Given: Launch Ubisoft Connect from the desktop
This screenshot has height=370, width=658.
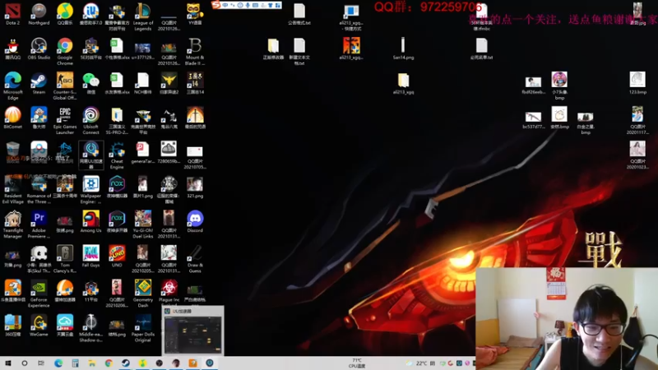Looking at the screenshot, I should tap(90, 121).
